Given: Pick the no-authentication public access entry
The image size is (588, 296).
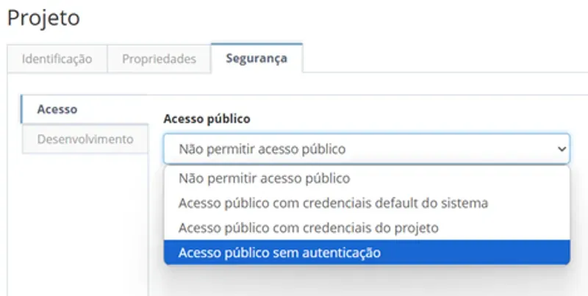Looking at the screenshot, I should point(366,253).
